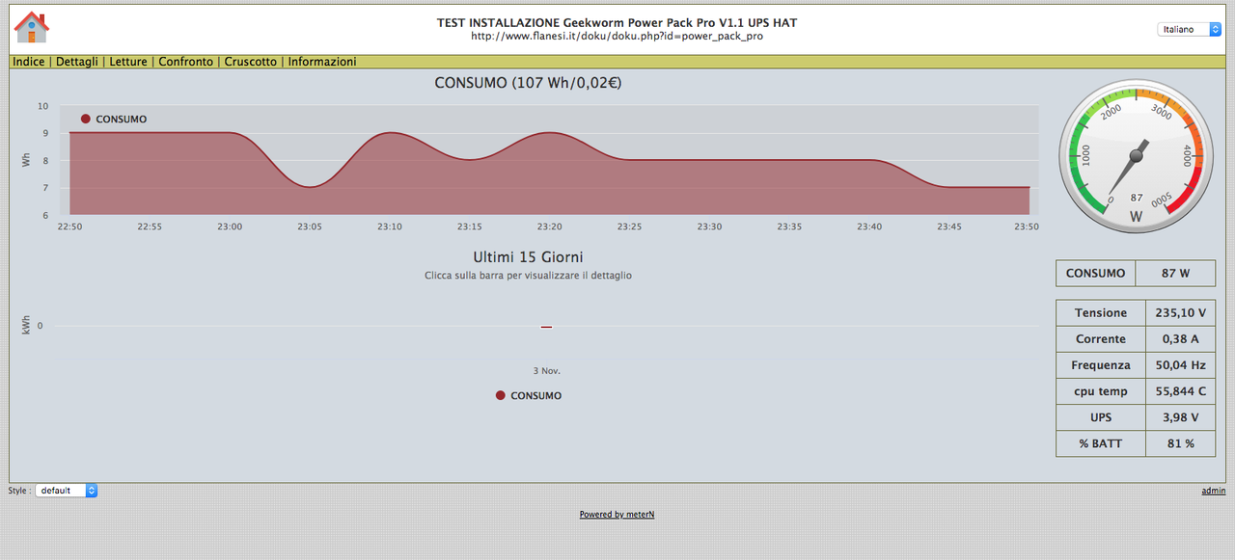Click the page title TEST INSTALLAZIONE Geekworm
Image resolution: width=1235 pixels, height=560 pixels.
point(617,22)
